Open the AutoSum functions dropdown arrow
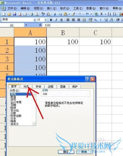This screenshot has width=123, height=156. click(105, 14)
